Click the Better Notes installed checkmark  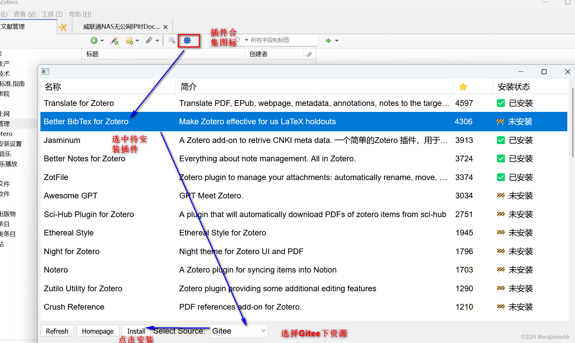click(501, 159)
